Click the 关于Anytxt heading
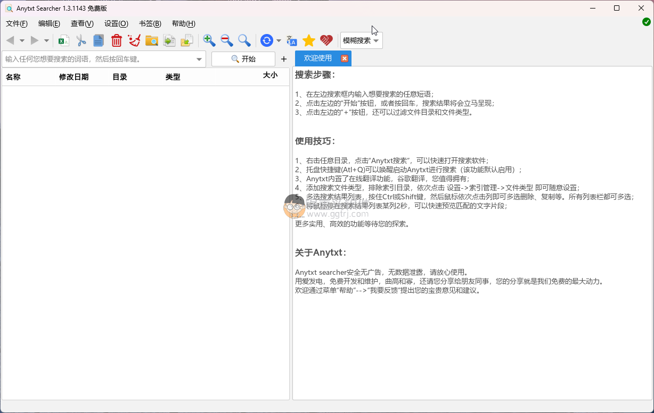The height and width of the screenshot is (413, 654). [321, 252]
